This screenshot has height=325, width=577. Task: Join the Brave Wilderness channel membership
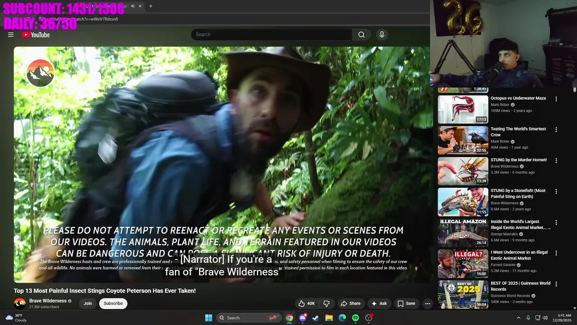click(88, 303)
